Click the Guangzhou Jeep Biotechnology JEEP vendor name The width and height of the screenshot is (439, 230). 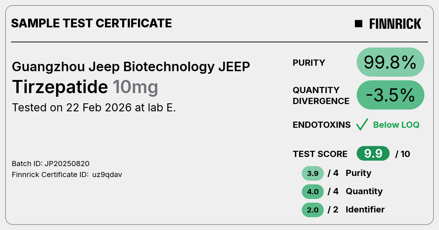click(131, 67)
